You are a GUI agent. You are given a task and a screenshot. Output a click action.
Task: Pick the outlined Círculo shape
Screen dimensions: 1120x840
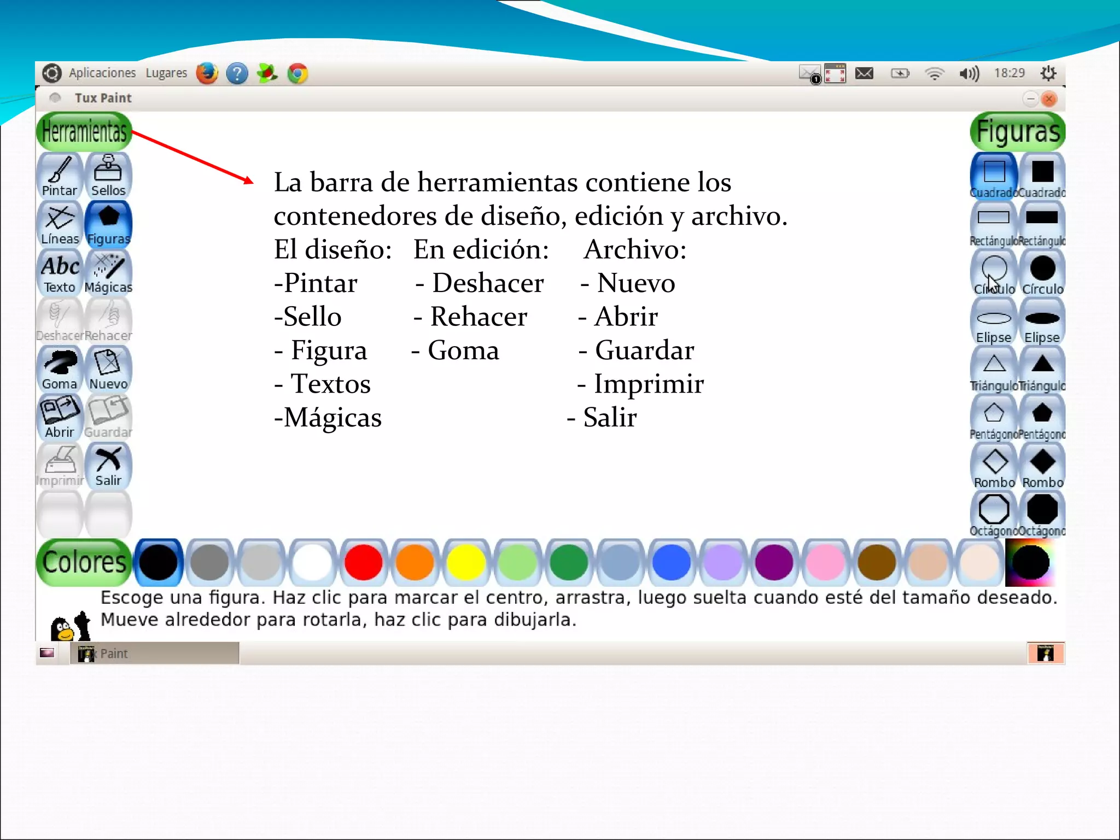click(x=994, y=272)
